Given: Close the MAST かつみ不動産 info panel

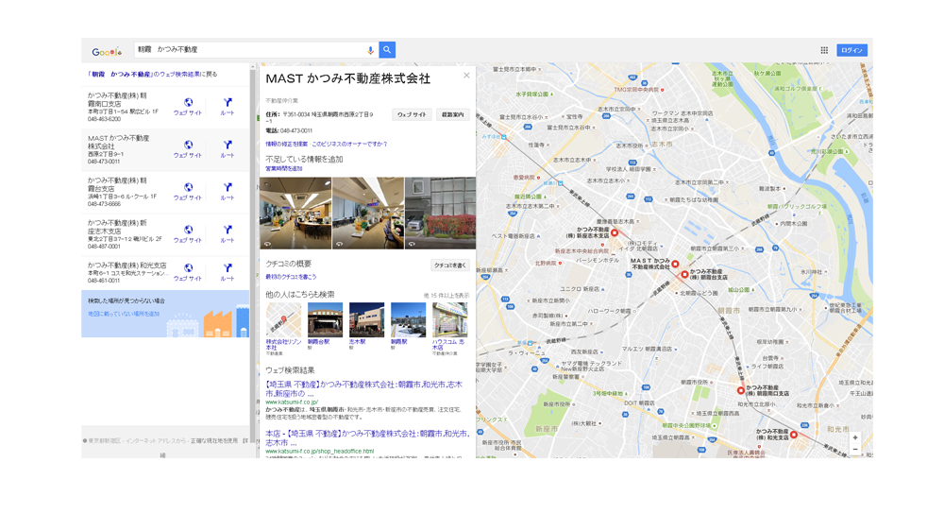Looking at the screenshot, I should [466, 76].
